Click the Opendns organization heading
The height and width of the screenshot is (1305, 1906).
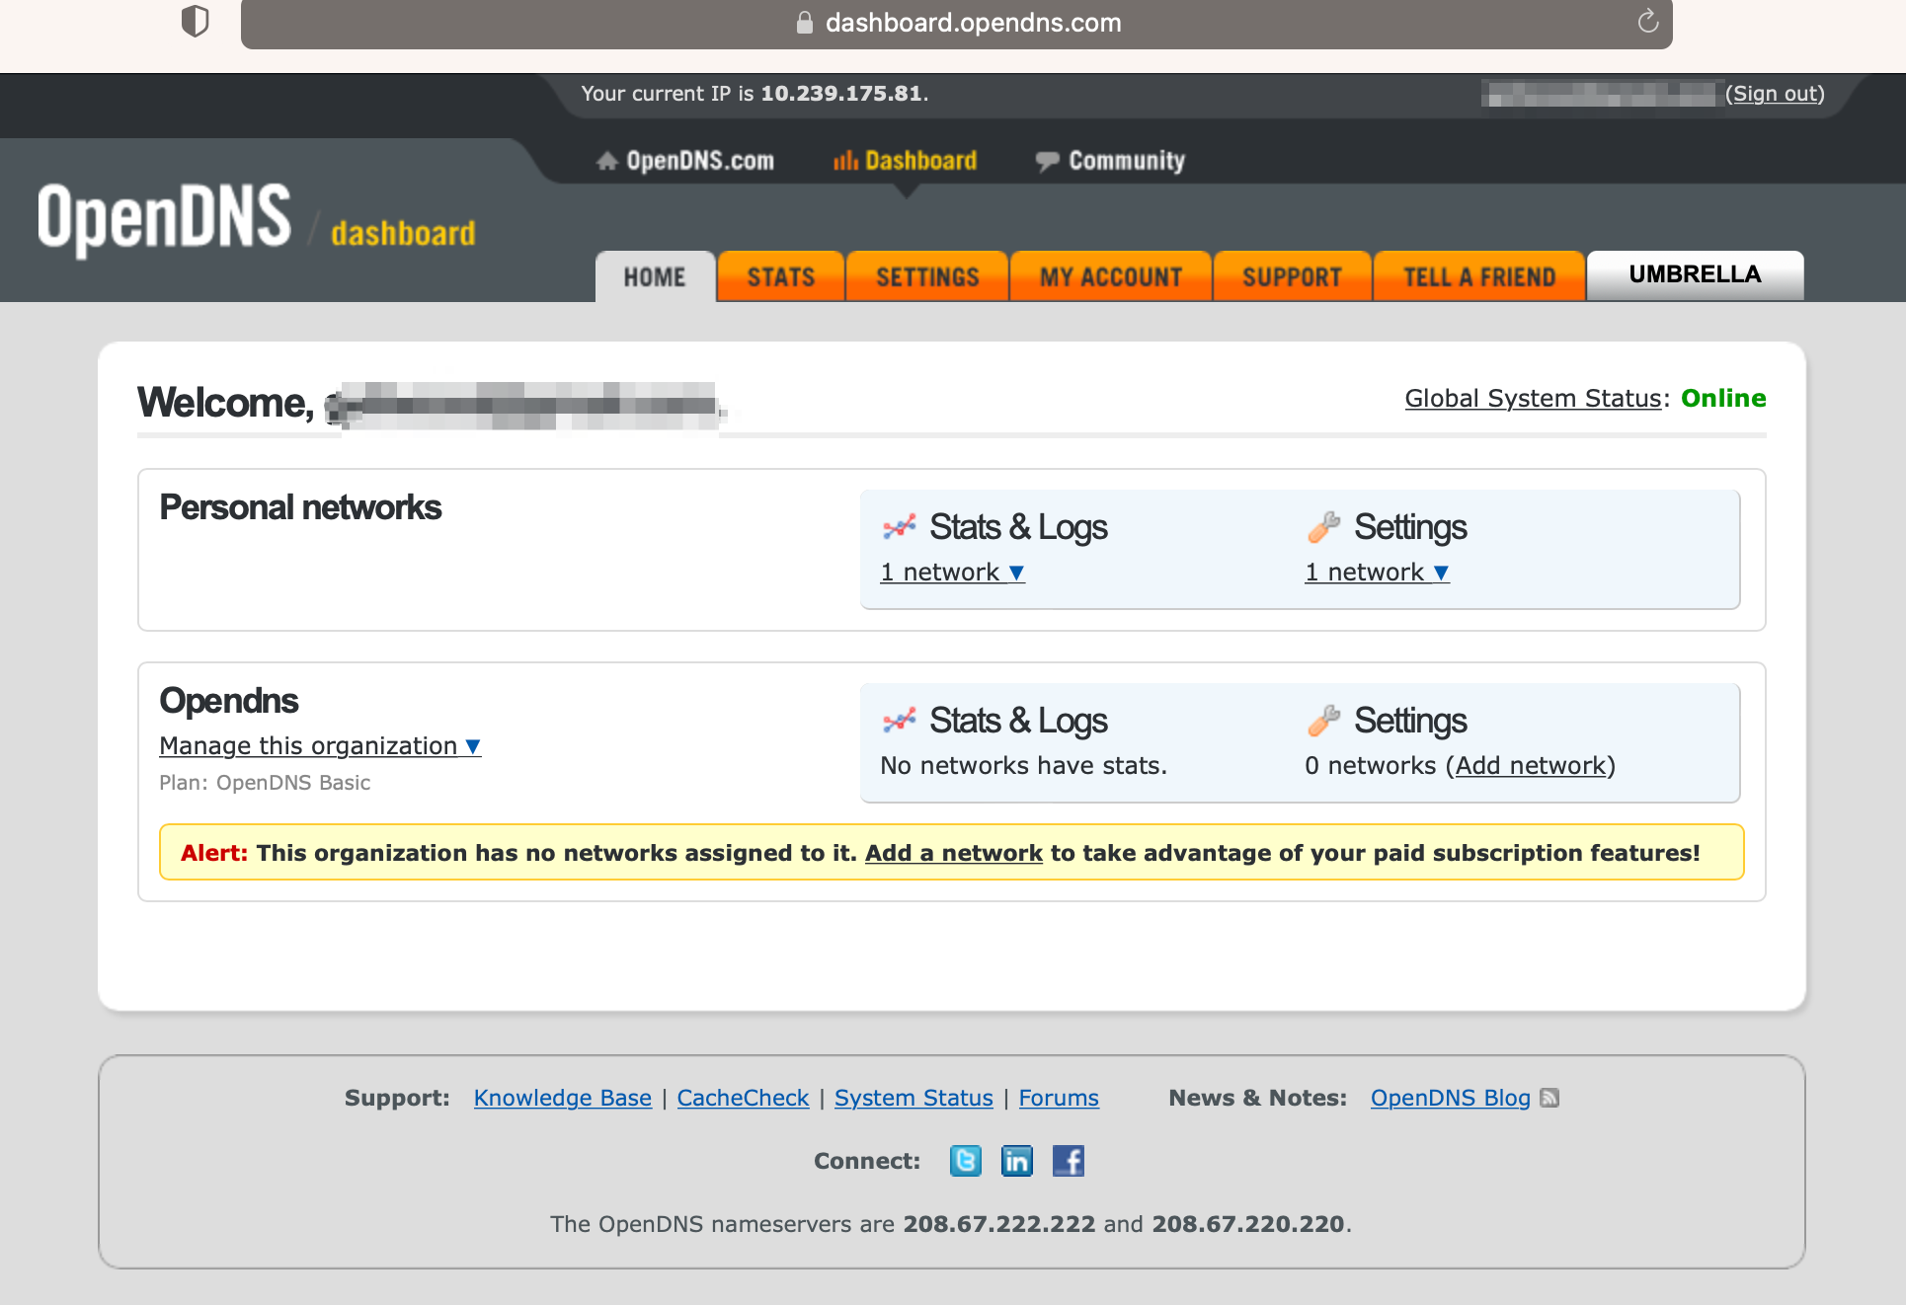point(229,701)
